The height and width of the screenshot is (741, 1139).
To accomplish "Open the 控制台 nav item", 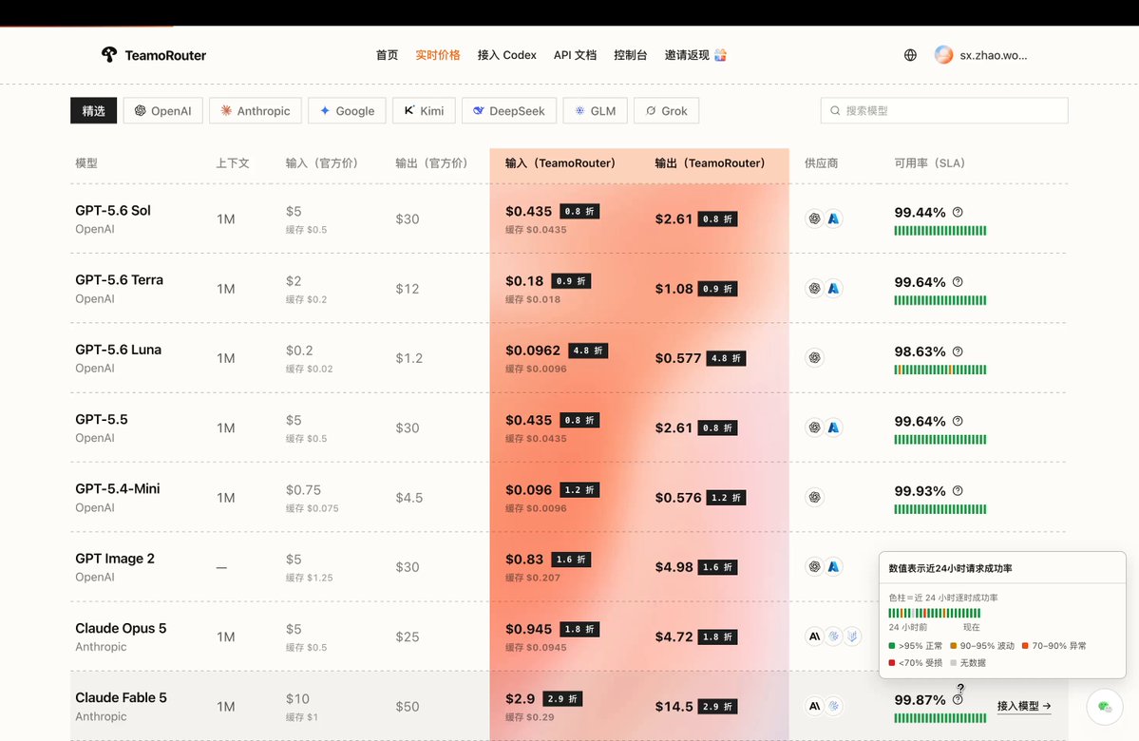I will [x=631, y=55].
